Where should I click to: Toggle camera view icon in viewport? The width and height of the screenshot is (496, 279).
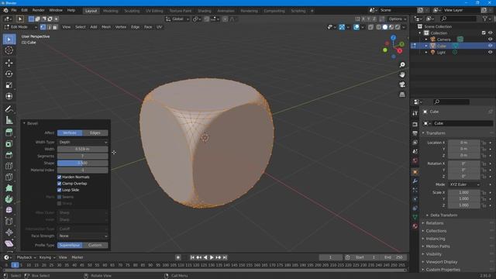(x=402, y=84)
